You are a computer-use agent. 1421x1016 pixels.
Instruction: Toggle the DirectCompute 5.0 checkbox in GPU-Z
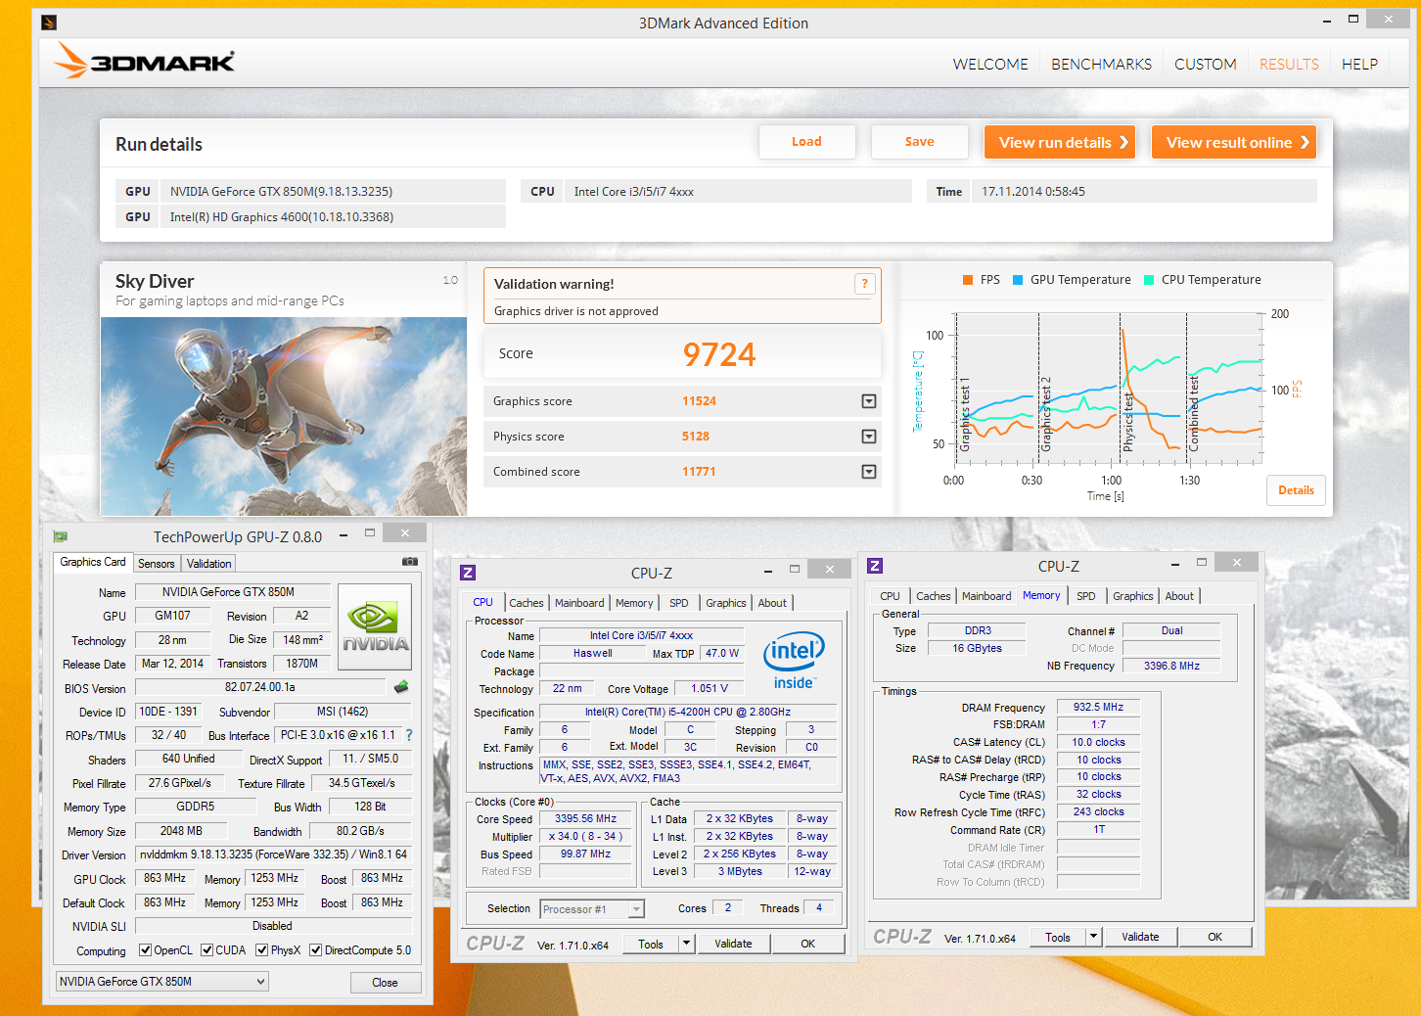(x=315, y=949)
